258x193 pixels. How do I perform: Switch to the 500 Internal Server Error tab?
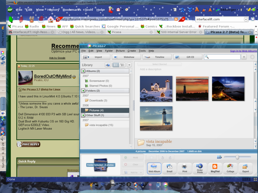click(179, 32)
